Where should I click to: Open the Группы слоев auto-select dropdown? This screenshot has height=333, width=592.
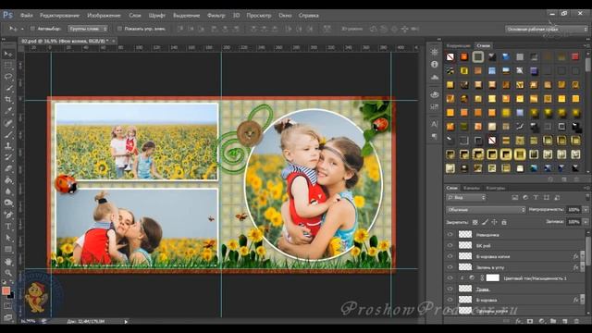(88, 29)
